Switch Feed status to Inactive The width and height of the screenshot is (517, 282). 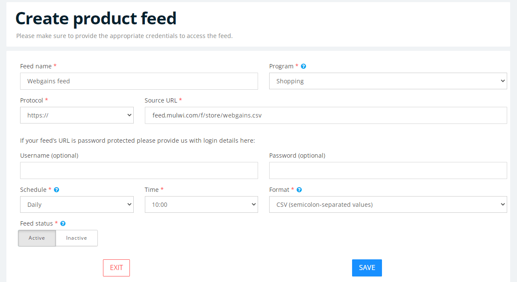coord(76,238)
